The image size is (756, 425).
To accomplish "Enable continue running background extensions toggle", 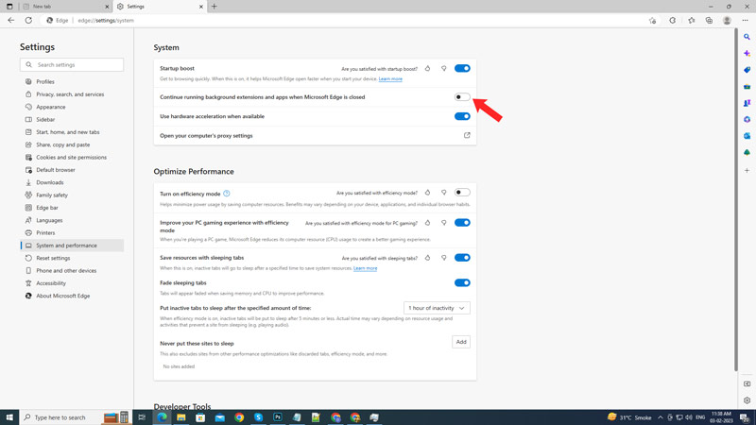I will (462, 97).
